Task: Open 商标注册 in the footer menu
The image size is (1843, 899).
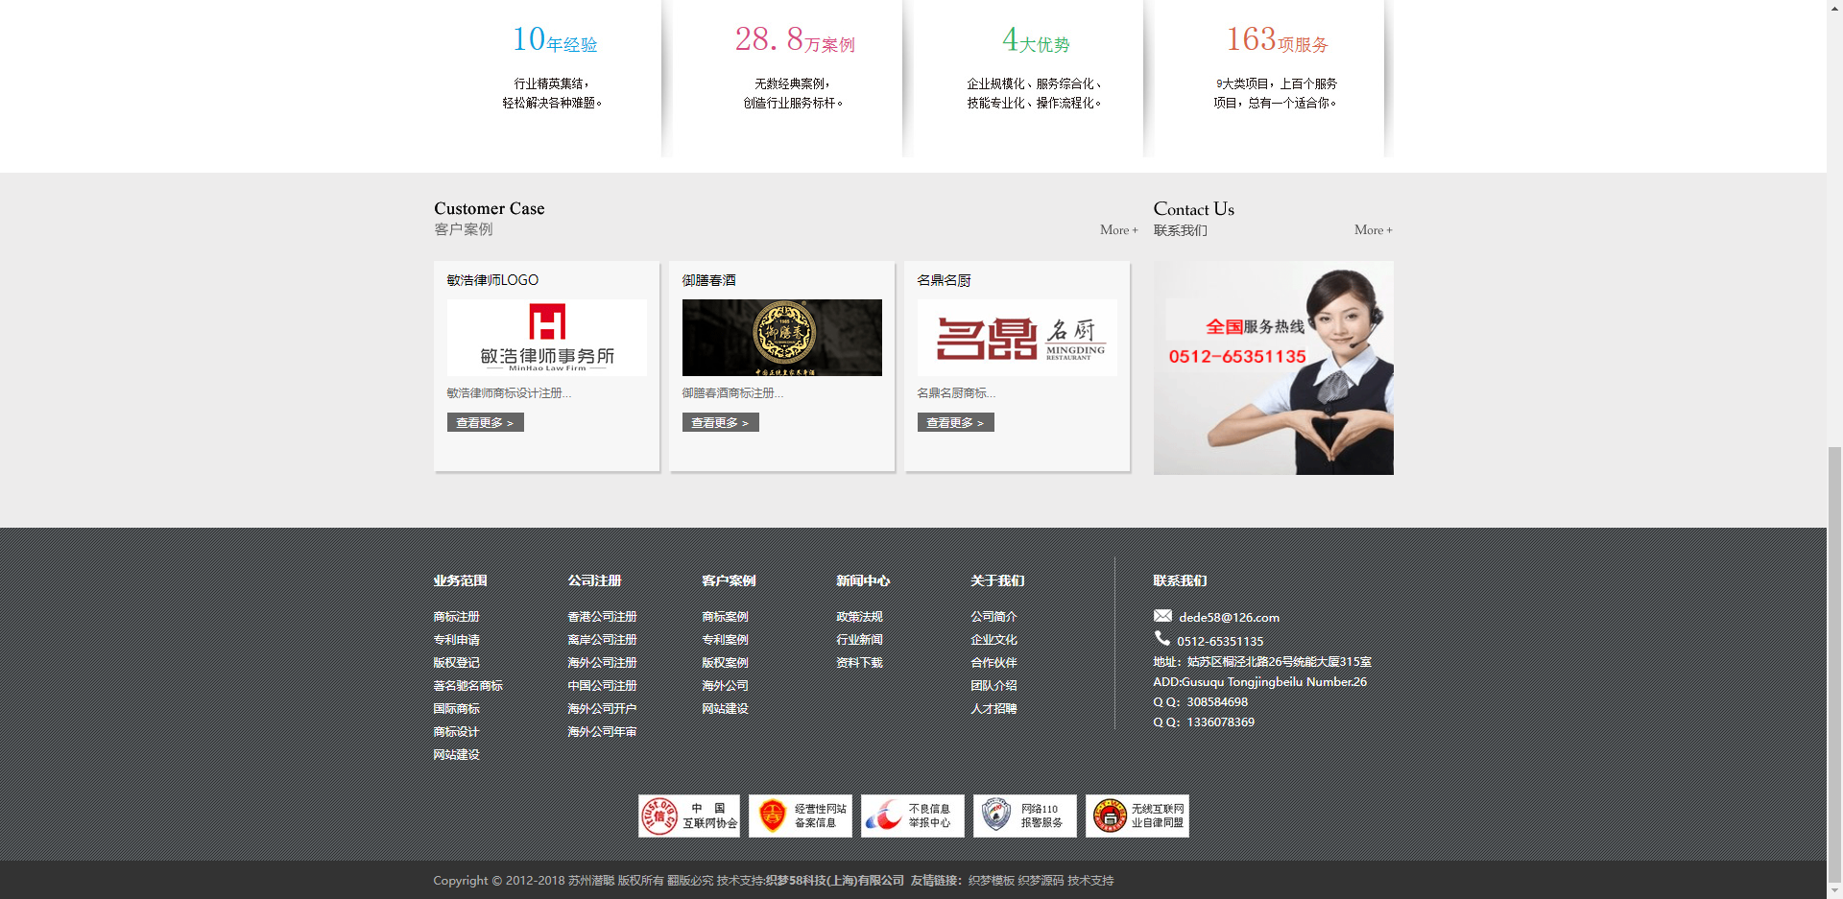Action: (x=456, y=617)
